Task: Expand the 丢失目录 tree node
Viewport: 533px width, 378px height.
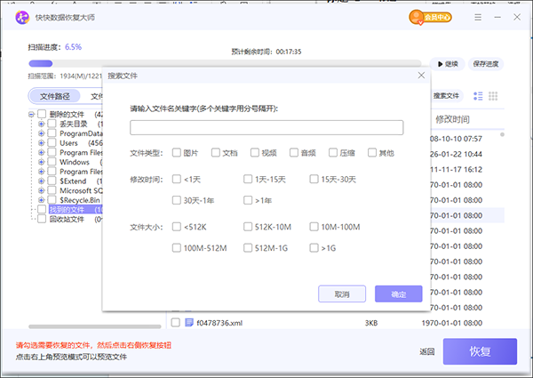Action: point(41,124)
